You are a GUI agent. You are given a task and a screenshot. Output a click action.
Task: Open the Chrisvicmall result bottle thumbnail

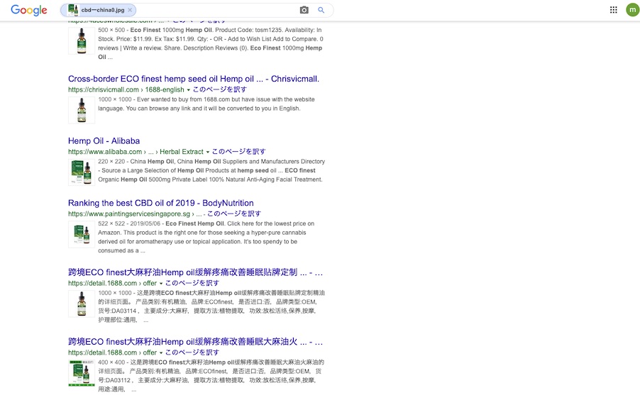point(82,110)
